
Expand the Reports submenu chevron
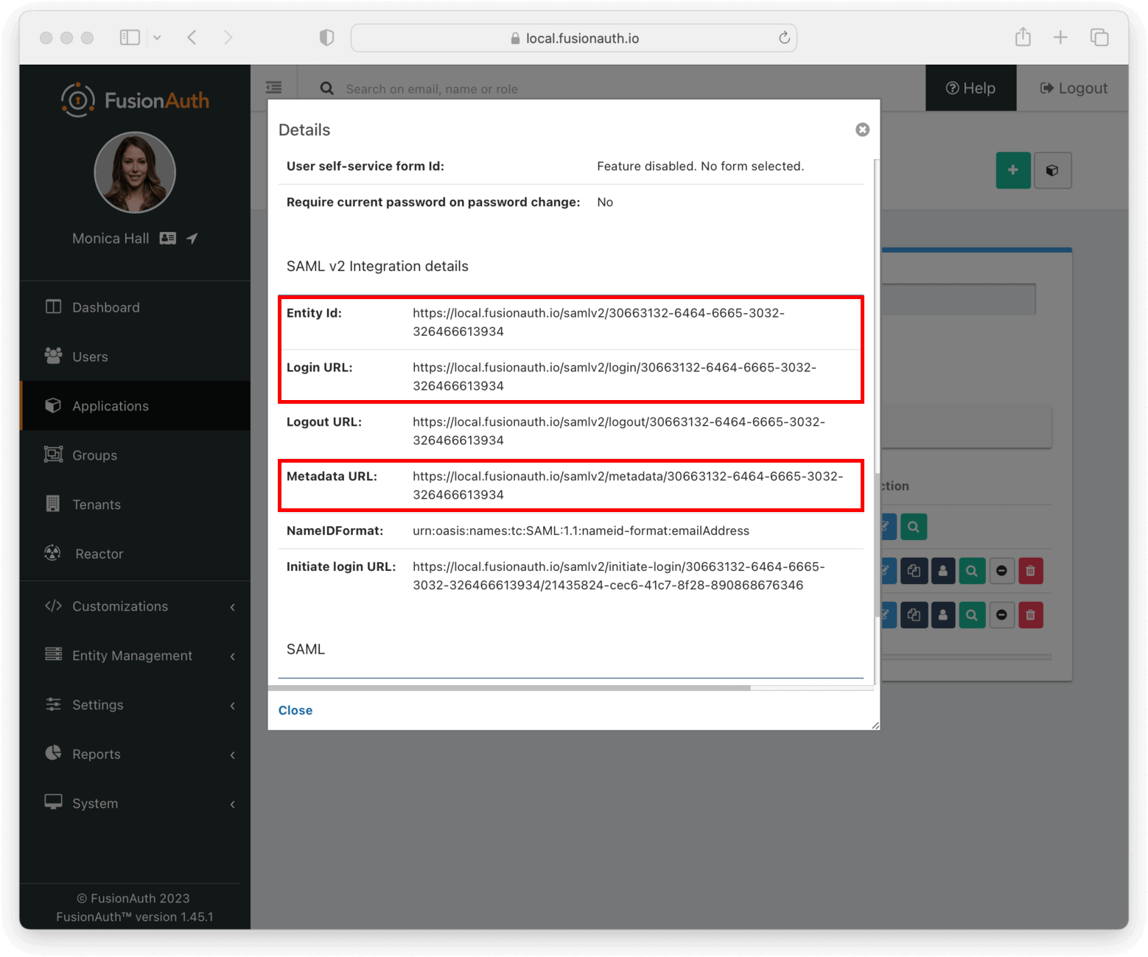[233, 755]
